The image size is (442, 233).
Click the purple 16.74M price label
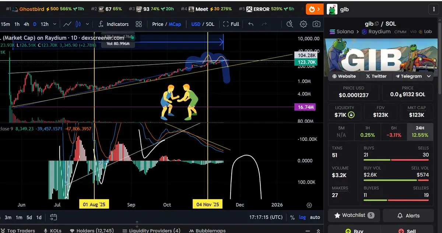pos(305,107)
